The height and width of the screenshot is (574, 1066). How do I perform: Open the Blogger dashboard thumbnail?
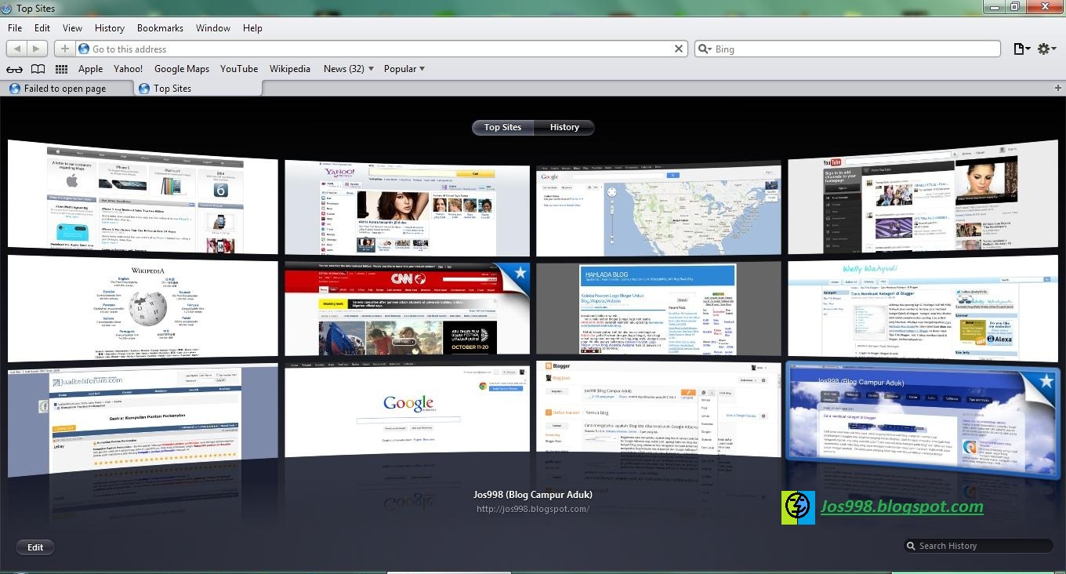659,409
